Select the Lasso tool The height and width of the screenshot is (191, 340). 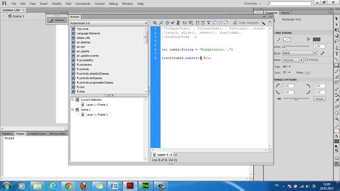336,41
